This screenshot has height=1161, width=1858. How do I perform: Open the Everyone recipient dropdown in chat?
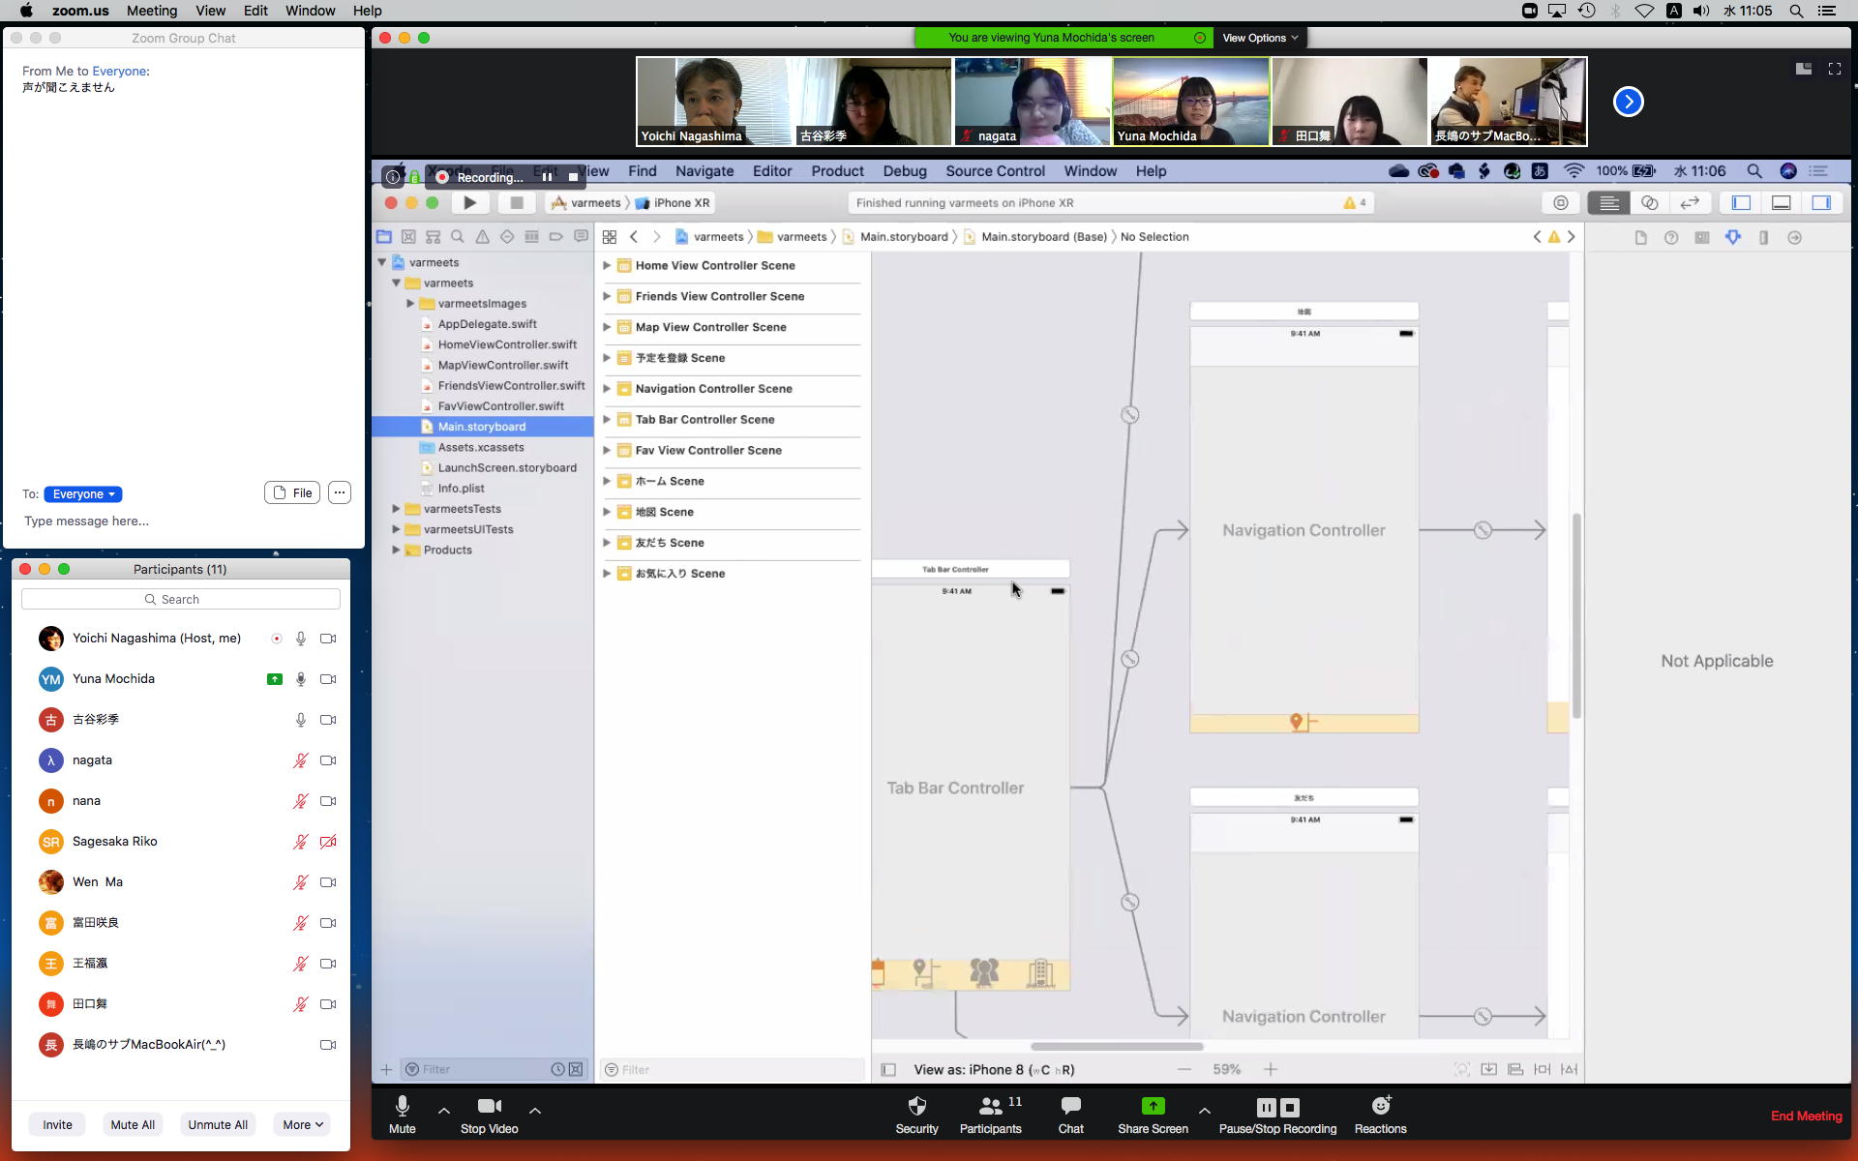click(x=83, y=494)
